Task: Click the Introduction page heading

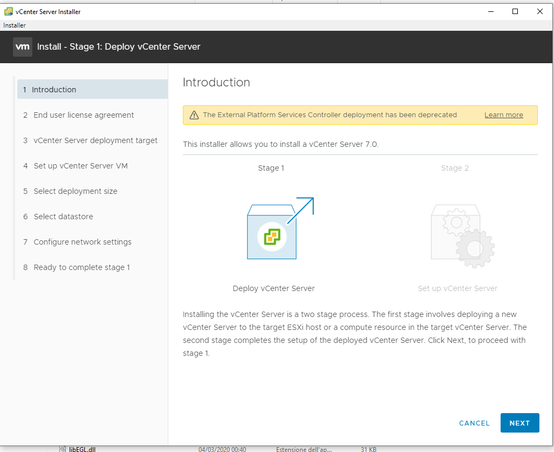Action: pyautogui.click(x=216, y=83)
